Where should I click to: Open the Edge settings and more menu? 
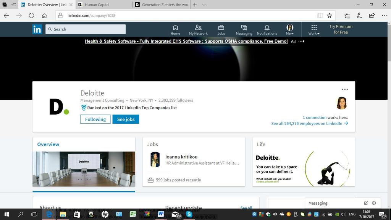tap(385, 15)
